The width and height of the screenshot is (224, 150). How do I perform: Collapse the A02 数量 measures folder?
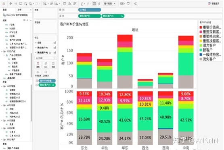(2, 121)
